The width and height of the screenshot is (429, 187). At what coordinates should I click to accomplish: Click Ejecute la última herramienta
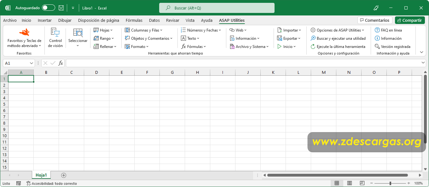pyautogui.click(x=338, y=47)
